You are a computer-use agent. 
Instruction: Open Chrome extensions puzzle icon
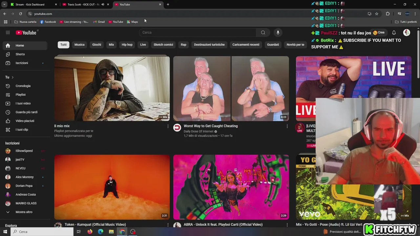coord(388,14)
